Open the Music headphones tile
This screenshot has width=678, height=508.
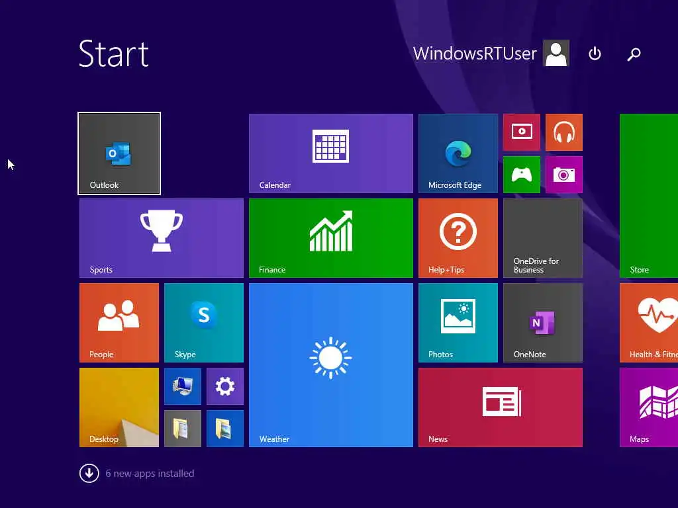point(564,132)
